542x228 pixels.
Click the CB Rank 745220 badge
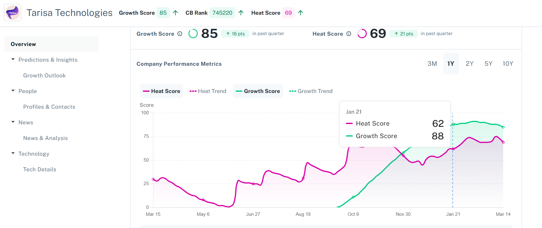pyautogui.click(x=222, y=13)
